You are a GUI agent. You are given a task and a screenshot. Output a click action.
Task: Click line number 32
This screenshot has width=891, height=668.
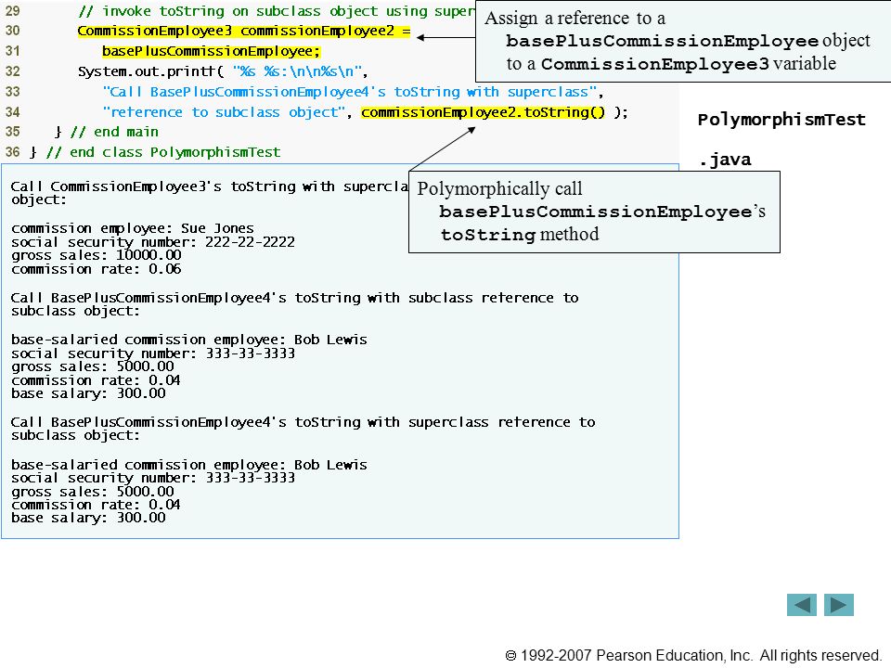pos(12,71)
